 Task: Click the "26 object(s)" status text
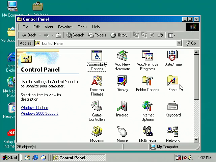point(26,147)
